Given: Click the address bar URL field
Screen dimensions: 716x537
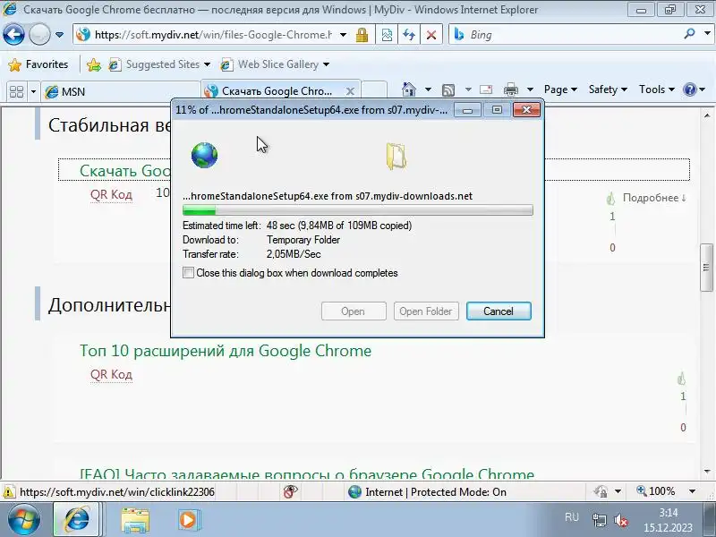Looking at the screenshot, I should coord(206,35).
